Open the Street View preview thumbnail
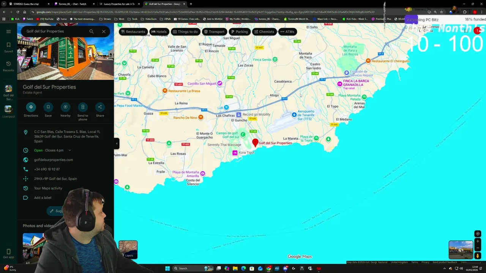The width and height of the screenshot is (486, 273). tap(461, 249)
